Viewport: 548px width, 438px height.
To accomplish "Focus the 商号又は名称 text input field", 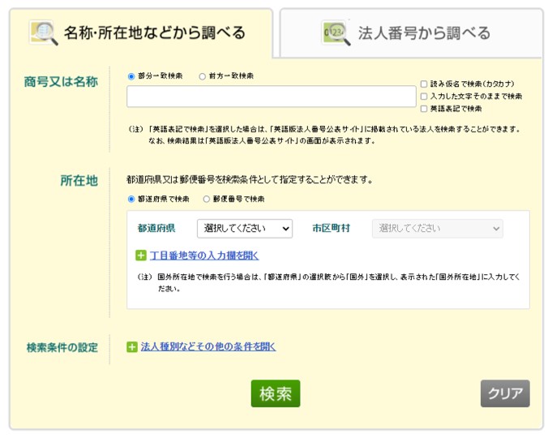I will click(272, 97).
